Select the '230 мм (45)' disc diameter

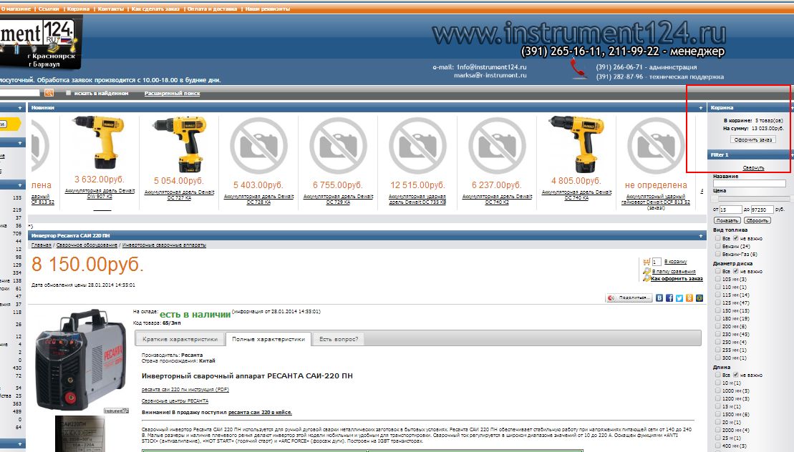(x=717, y=334)
